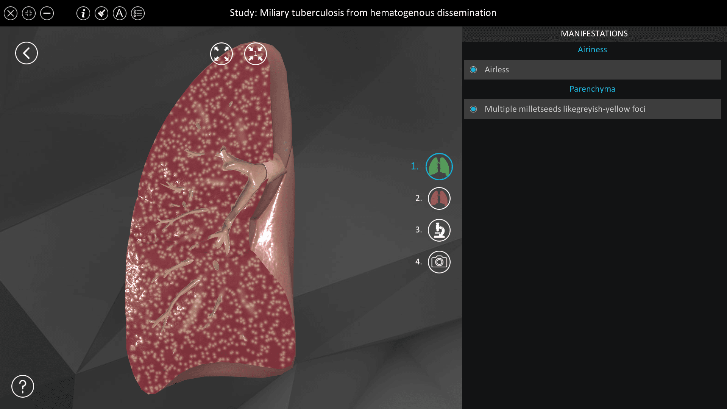Image resolution: width=727 pixels, height=409 pixels.
Task: Click the minus circle icon in top bar
Action: point(47,13)
